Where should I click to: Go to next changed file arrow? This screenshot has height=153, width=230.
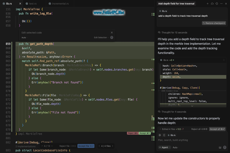tap(113, 146)
